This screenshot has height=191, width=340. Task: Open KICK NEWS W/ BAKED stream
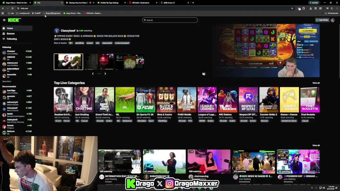tap(254, 162)
